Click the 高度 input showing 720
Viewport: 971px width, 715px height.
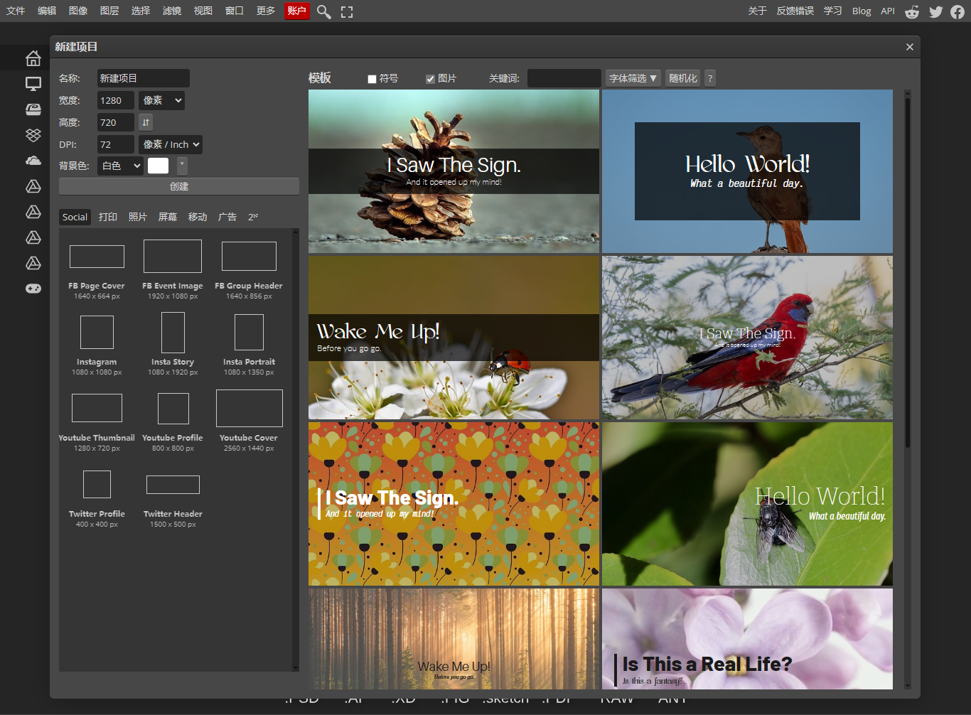116,122
